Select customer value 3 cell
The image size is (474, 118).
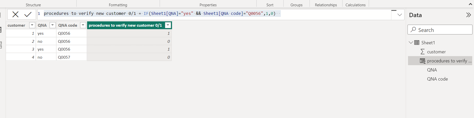21,49
